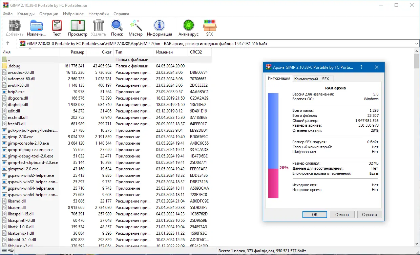Click the Удалить (Delete) trash icon
This screenshot has width=420, height=255.
coord(99,25)
